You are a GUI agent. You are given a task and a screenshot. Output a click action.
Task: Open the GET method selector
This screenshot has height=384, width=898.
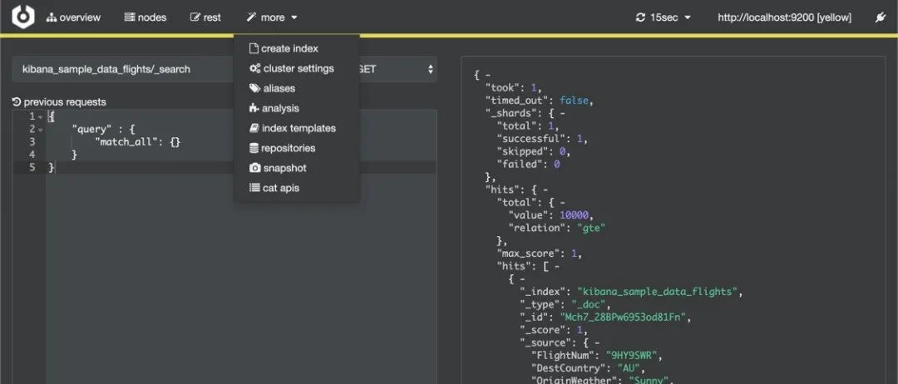tap(397, 69)
